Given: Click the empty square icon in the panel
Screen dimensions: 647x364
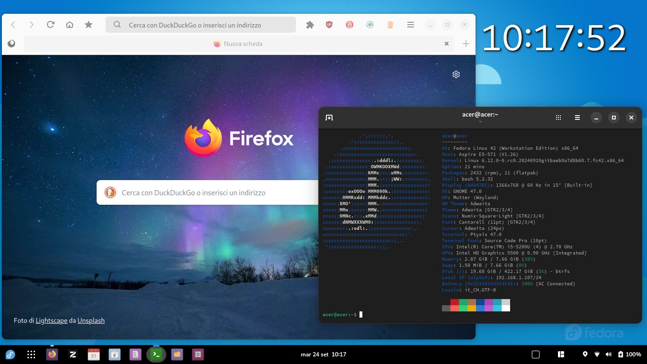Looking at the screenshot, I should [x=536, y=355].
